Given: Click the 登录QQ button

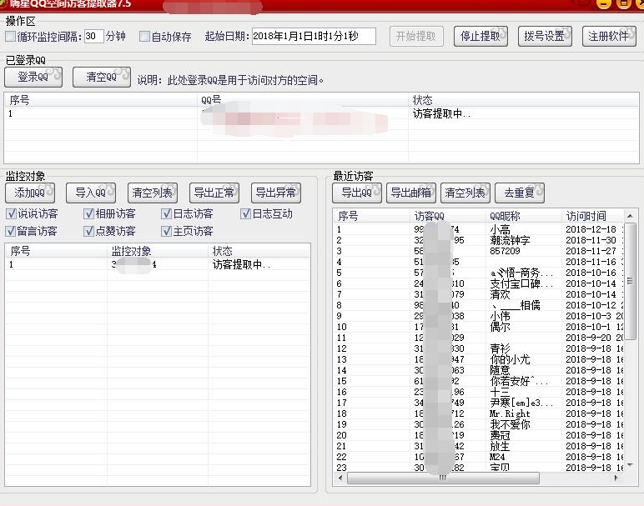Looking at the screenshot, I should pos(33,78).
